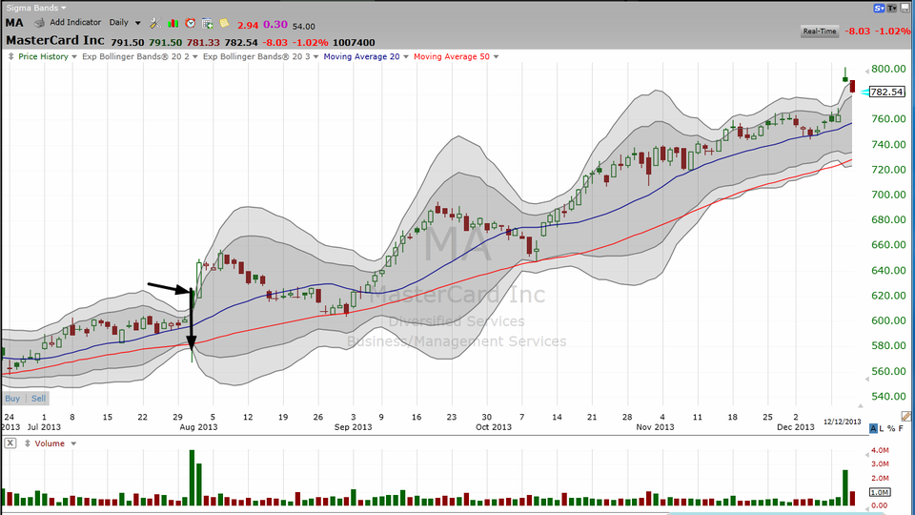The height and width of the screenshot is (515, 915).
Task: Click the MasterCard Inc company name
Action: 55,40
